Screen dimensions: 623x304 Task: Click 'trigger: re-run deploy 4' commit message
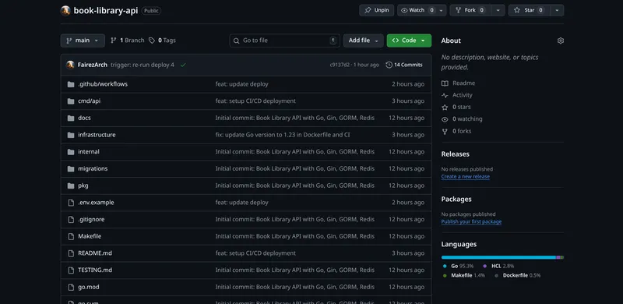143,65
